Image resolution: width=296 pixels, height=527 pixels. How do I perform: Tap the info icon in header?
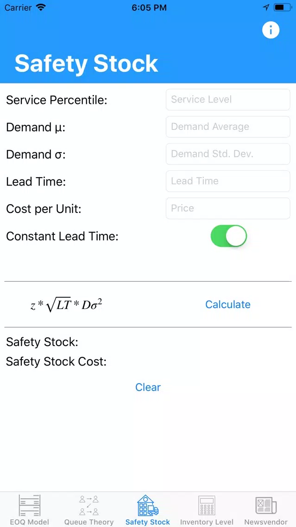point(271,30)
